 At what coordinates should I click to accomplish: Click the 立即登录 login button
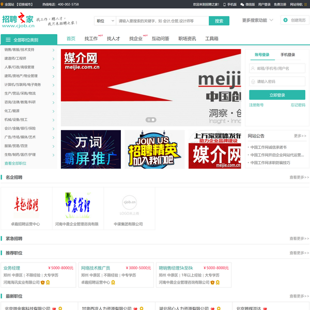tap(277, 95)
